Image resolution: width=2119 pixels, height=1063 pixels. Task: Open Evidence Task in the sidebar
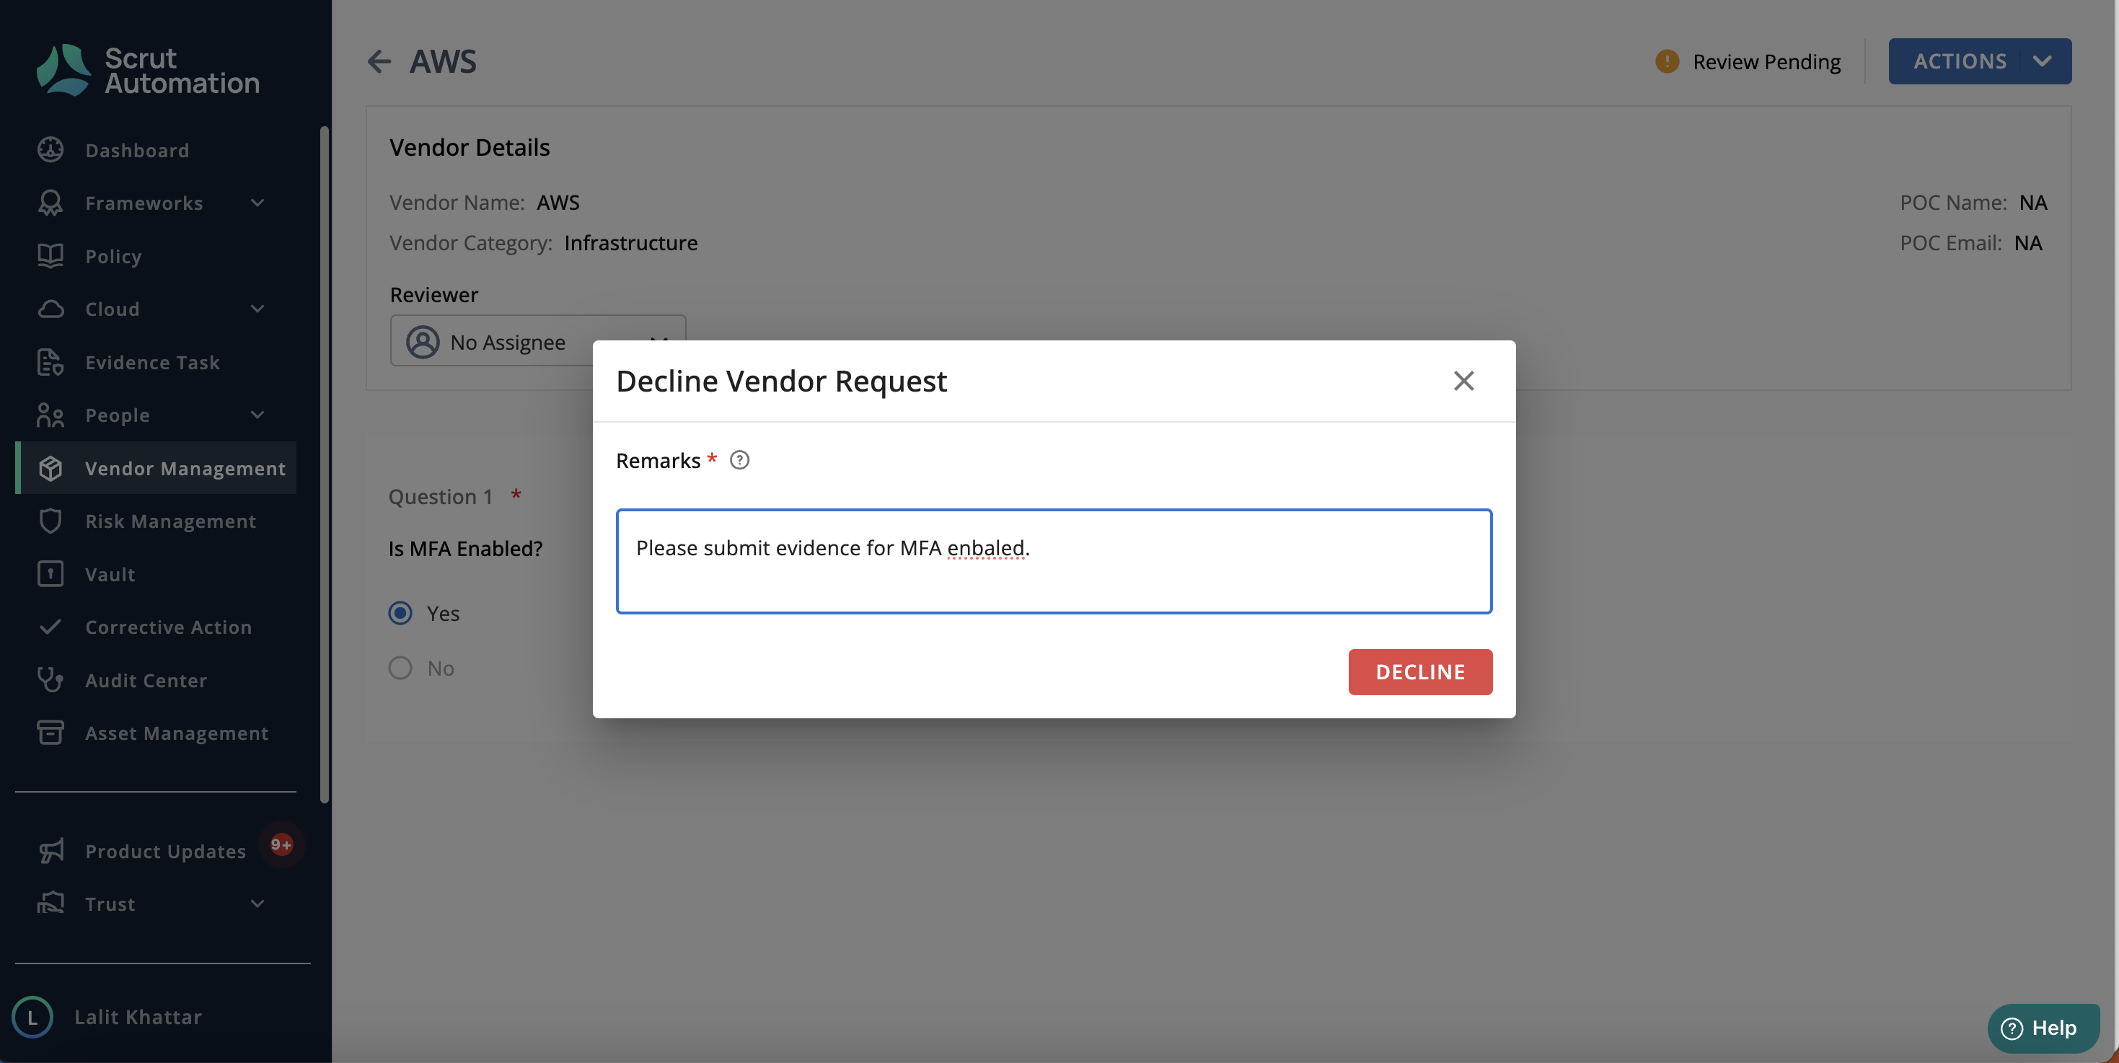pyautogui.click(x=152, y=362)
